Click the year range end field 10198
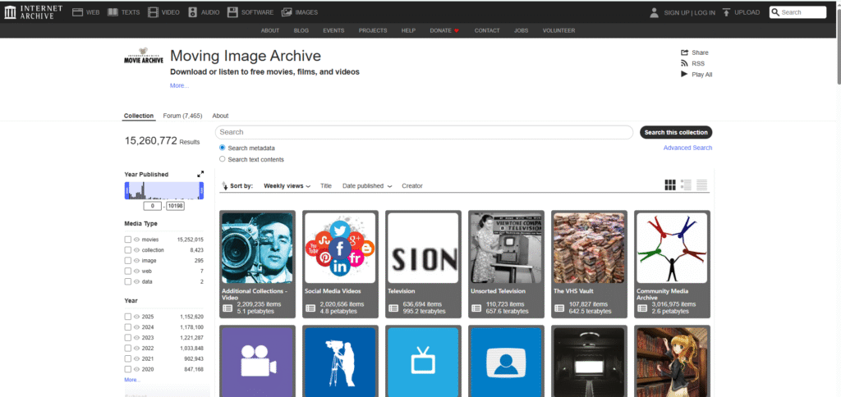 (x=176, y=206)
